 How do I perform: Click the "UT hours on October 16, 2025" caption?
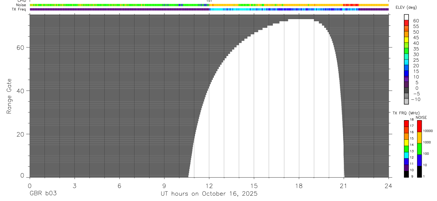pos(209,194)
